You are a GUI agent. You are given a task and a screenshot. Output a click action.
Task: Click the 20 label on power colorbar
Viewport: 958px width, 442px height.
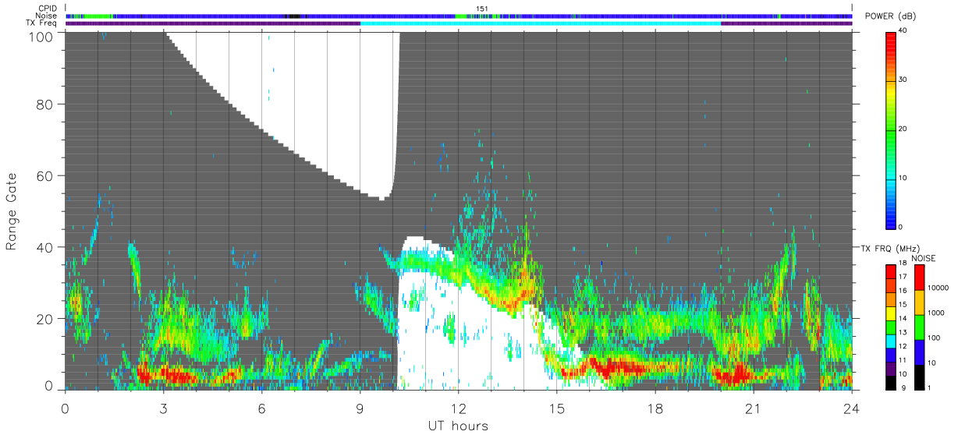click(903, 129)
